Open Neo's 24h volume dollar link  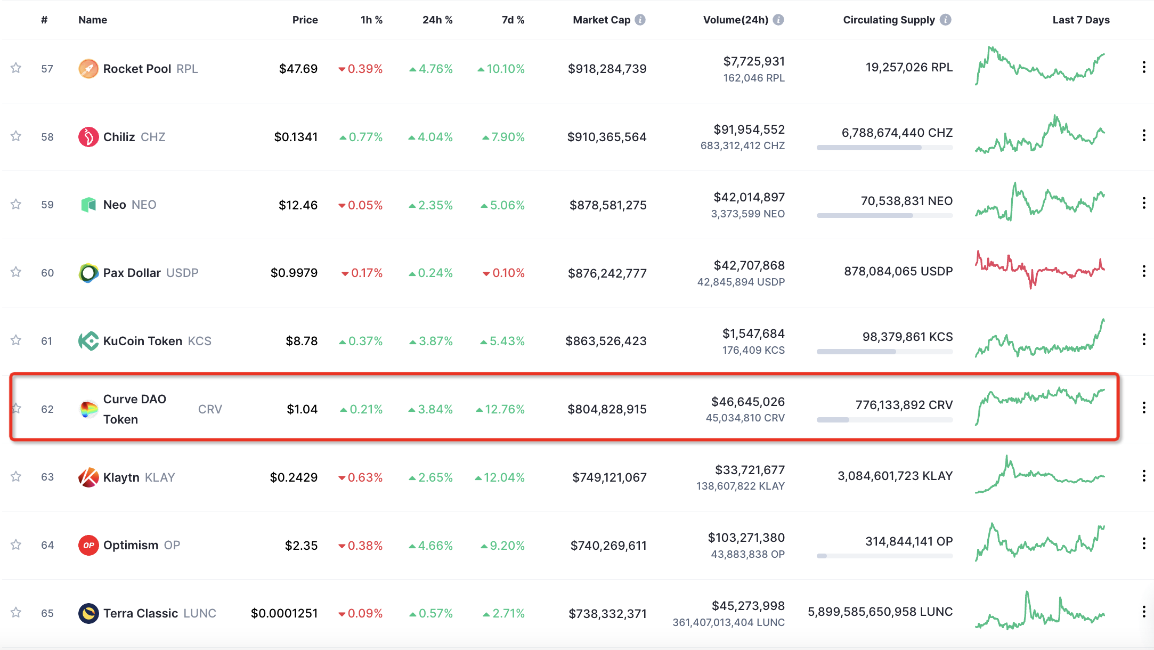749,198
